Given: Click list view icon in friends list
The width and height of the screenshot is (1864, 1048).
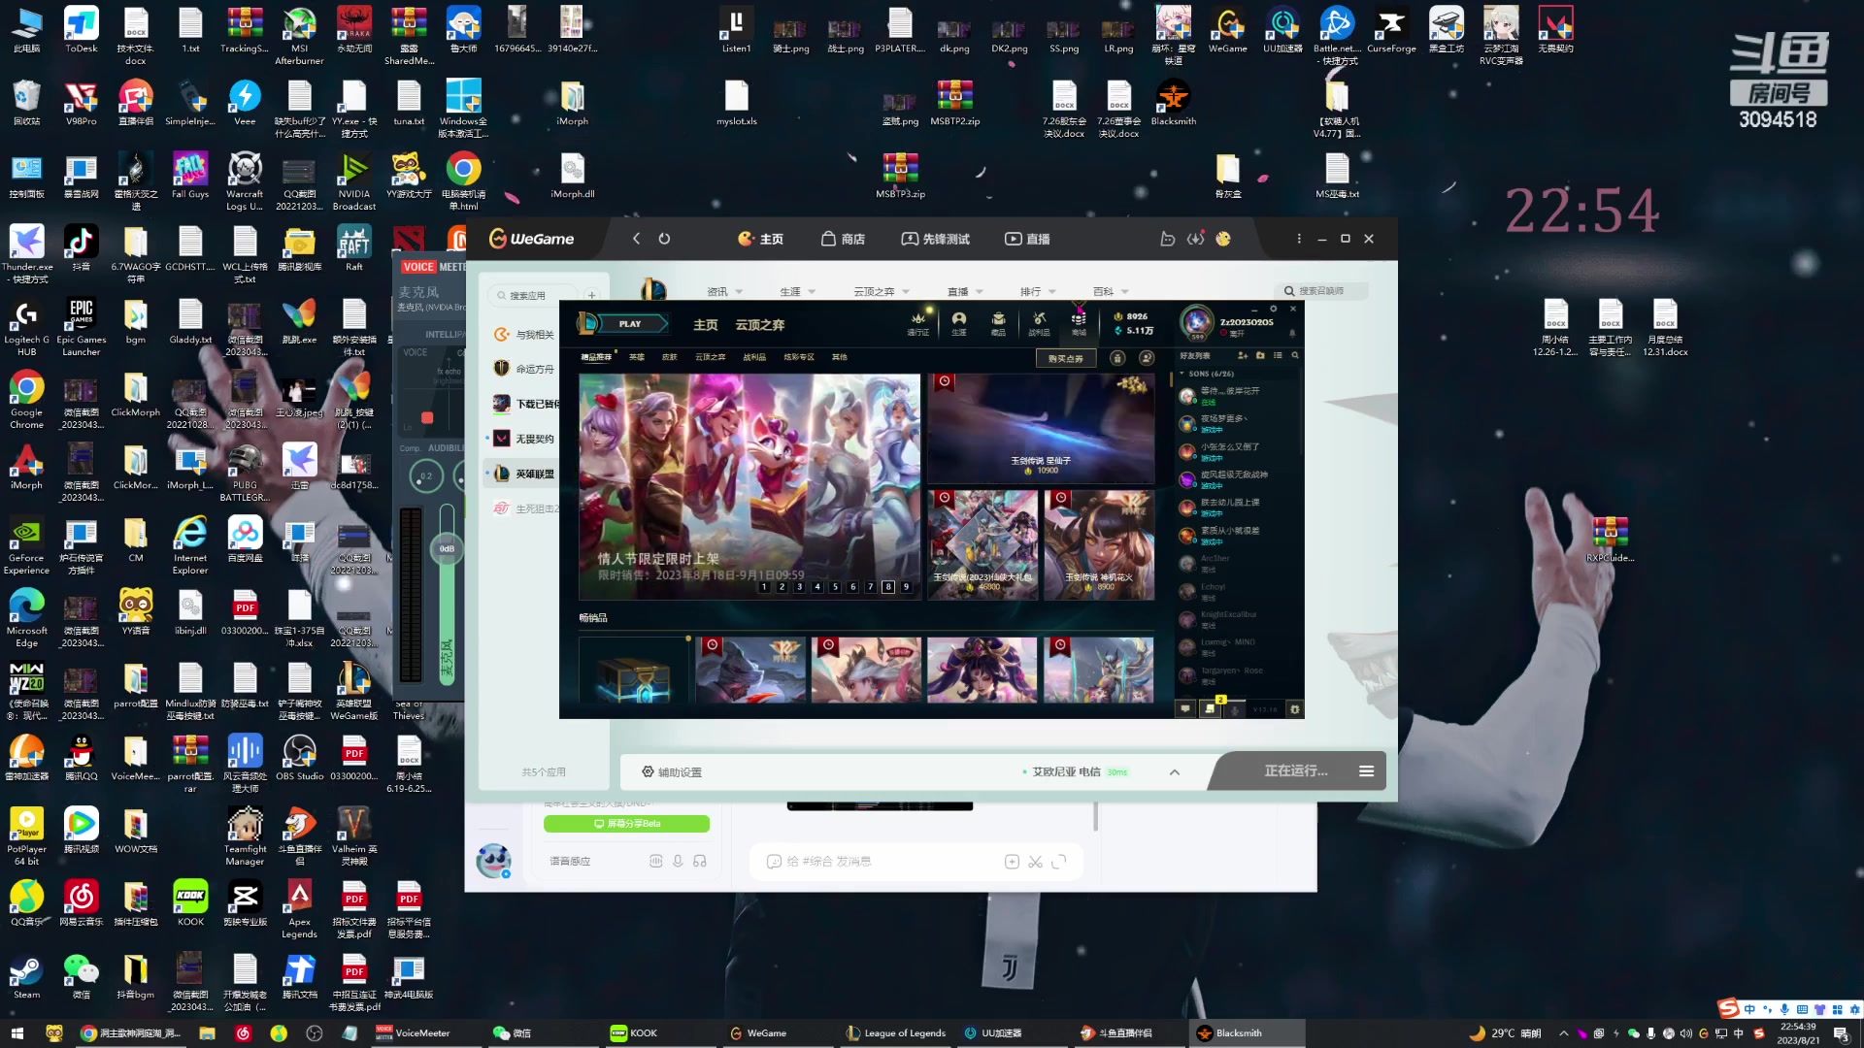Looking at the screenshot, I should coord(1278,355).
